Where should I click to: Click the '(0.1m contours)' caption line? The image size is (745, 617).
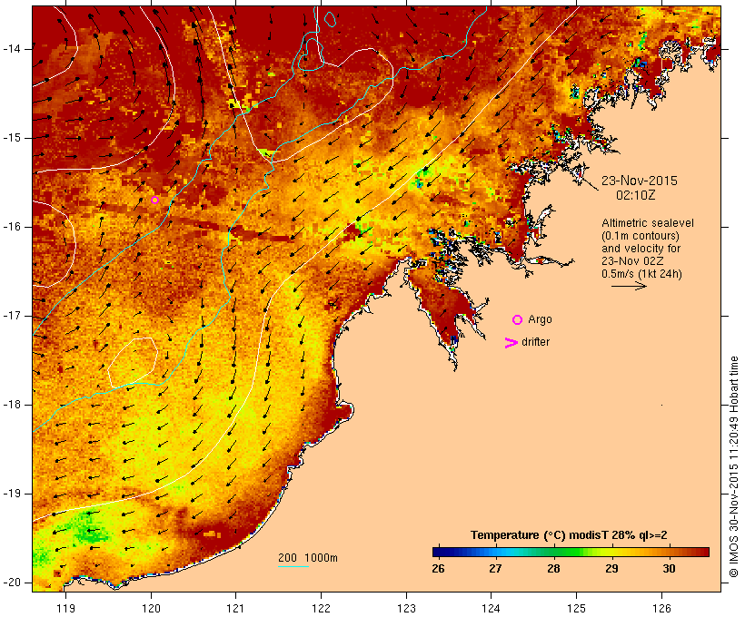[x=641, y=236]
